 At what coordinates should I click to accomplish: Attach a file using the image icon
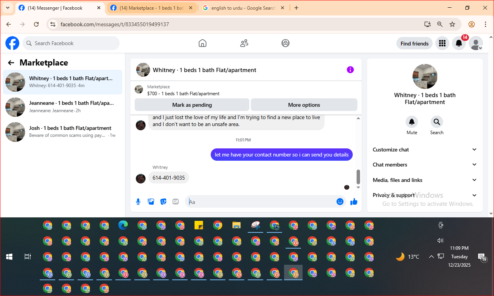[151, 202]
